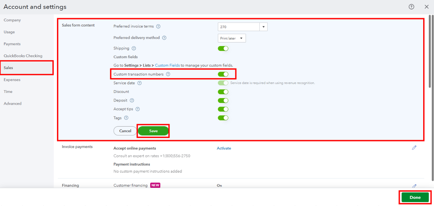Click help icon next to Custom transaction numbers

point(168,74)
